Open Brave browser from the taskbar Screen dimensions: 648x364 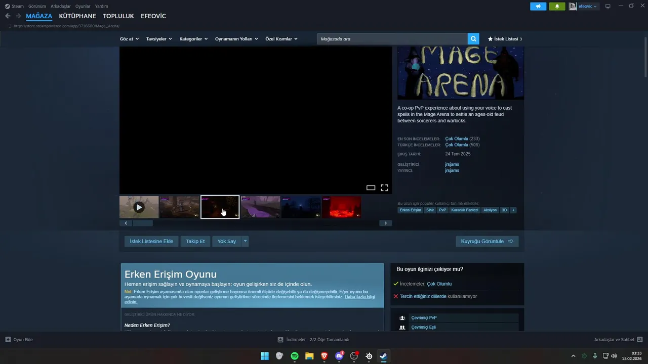click(x=325, y=356)
